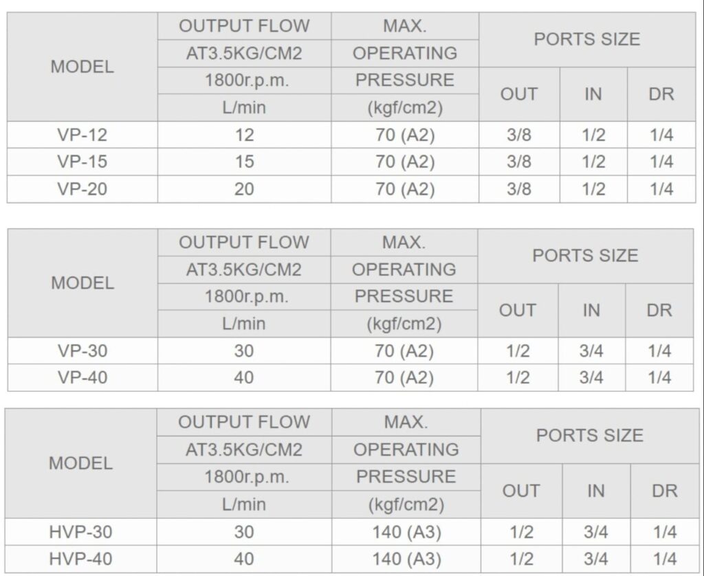Select the VP-20 model cell
Screen dimensions: 704x576
click(82, 189)
